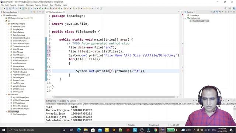
Task: Click the editor horizontal scrollbar
Action: click(x=114, y=97)
